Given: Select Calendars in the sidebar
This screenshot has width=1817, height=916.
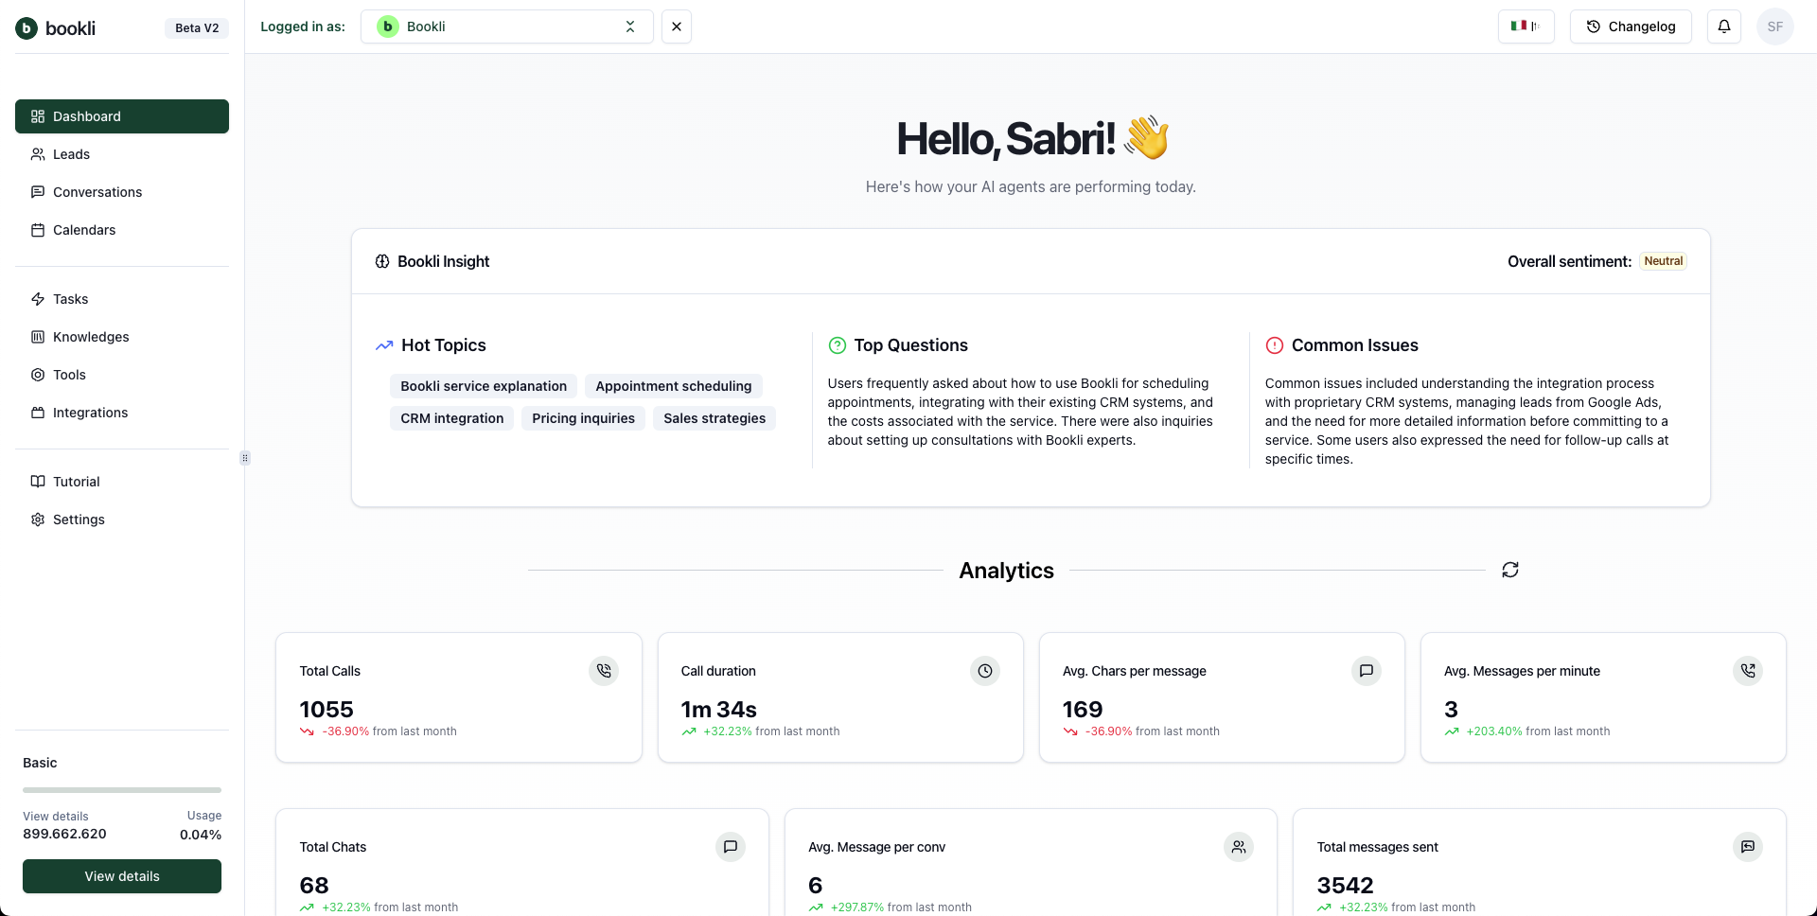Looking at the screenshot, I should 122,230.
